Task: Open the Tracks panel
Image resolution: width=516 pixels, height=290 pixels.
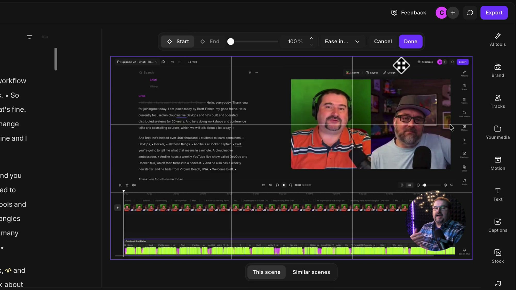Action: [498, 102]
